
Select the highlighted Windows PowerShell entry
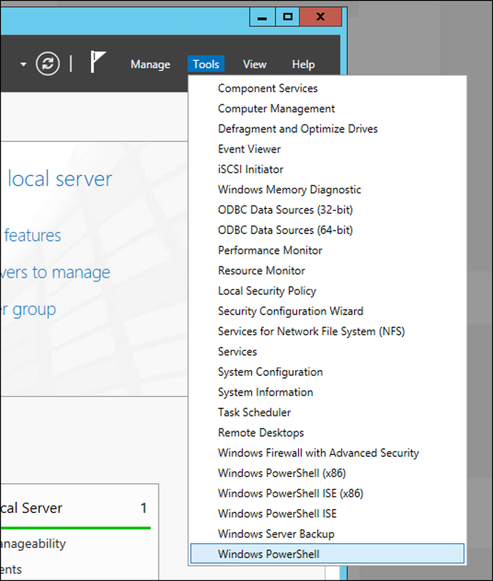(x=328, y=554)
